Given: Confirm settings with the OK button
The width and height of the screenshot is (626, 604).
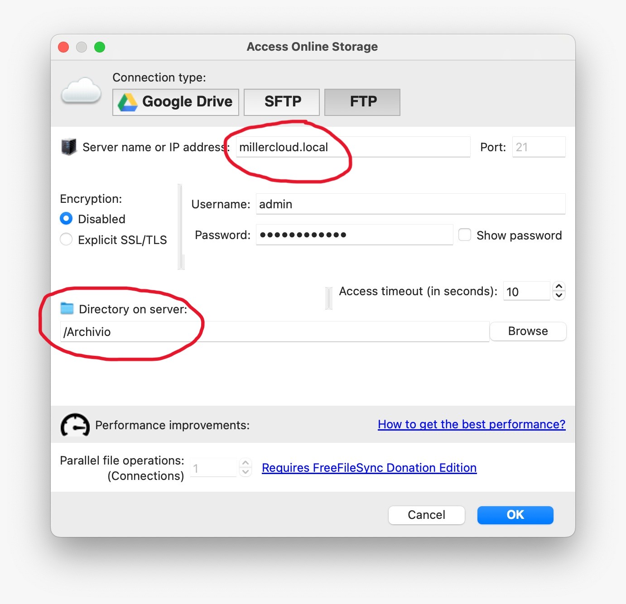Looking at the screenshot, I should [x=515, y=515].
